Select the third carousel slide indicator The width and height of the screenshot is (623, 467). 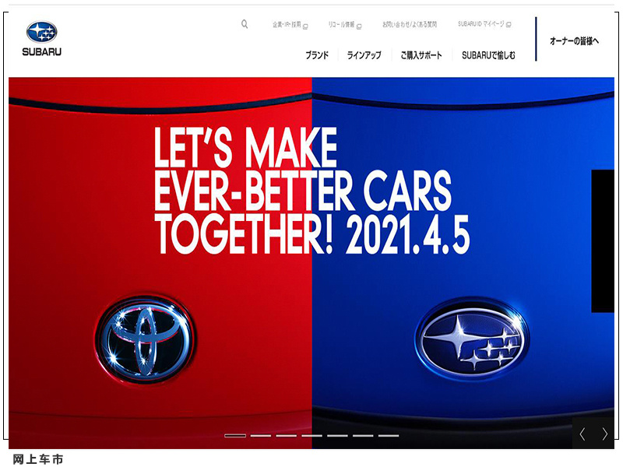point(287,436)
